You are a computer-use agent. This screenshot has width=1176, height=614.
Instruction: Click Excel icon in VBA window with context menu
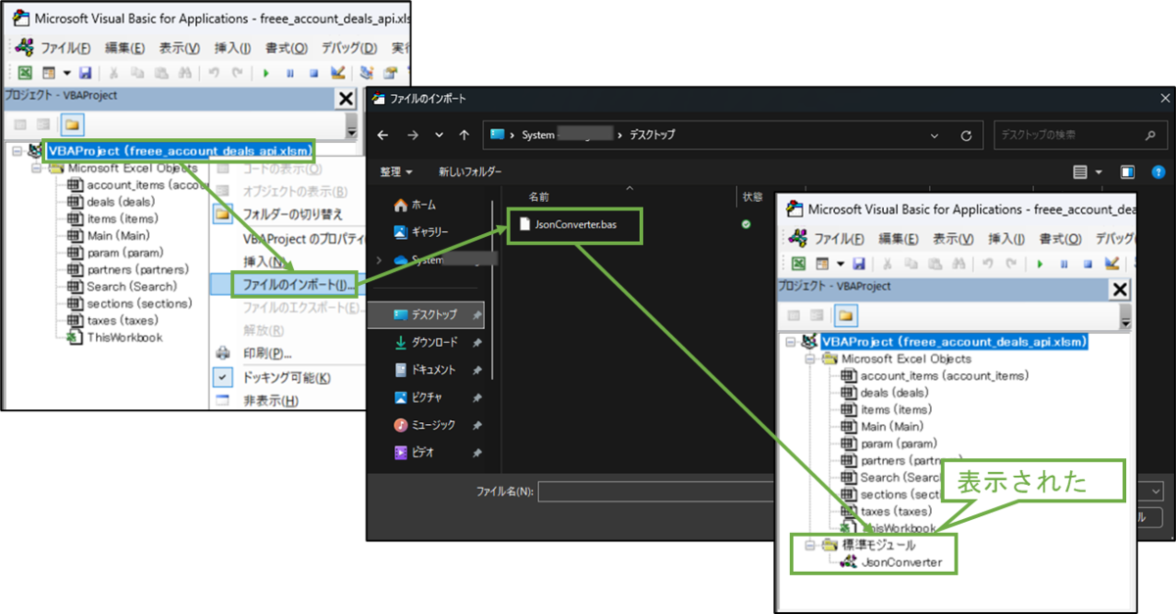point(24,72)
